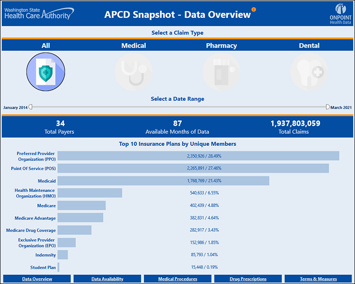Click the January 2014 start slider handle

(30, 107)
